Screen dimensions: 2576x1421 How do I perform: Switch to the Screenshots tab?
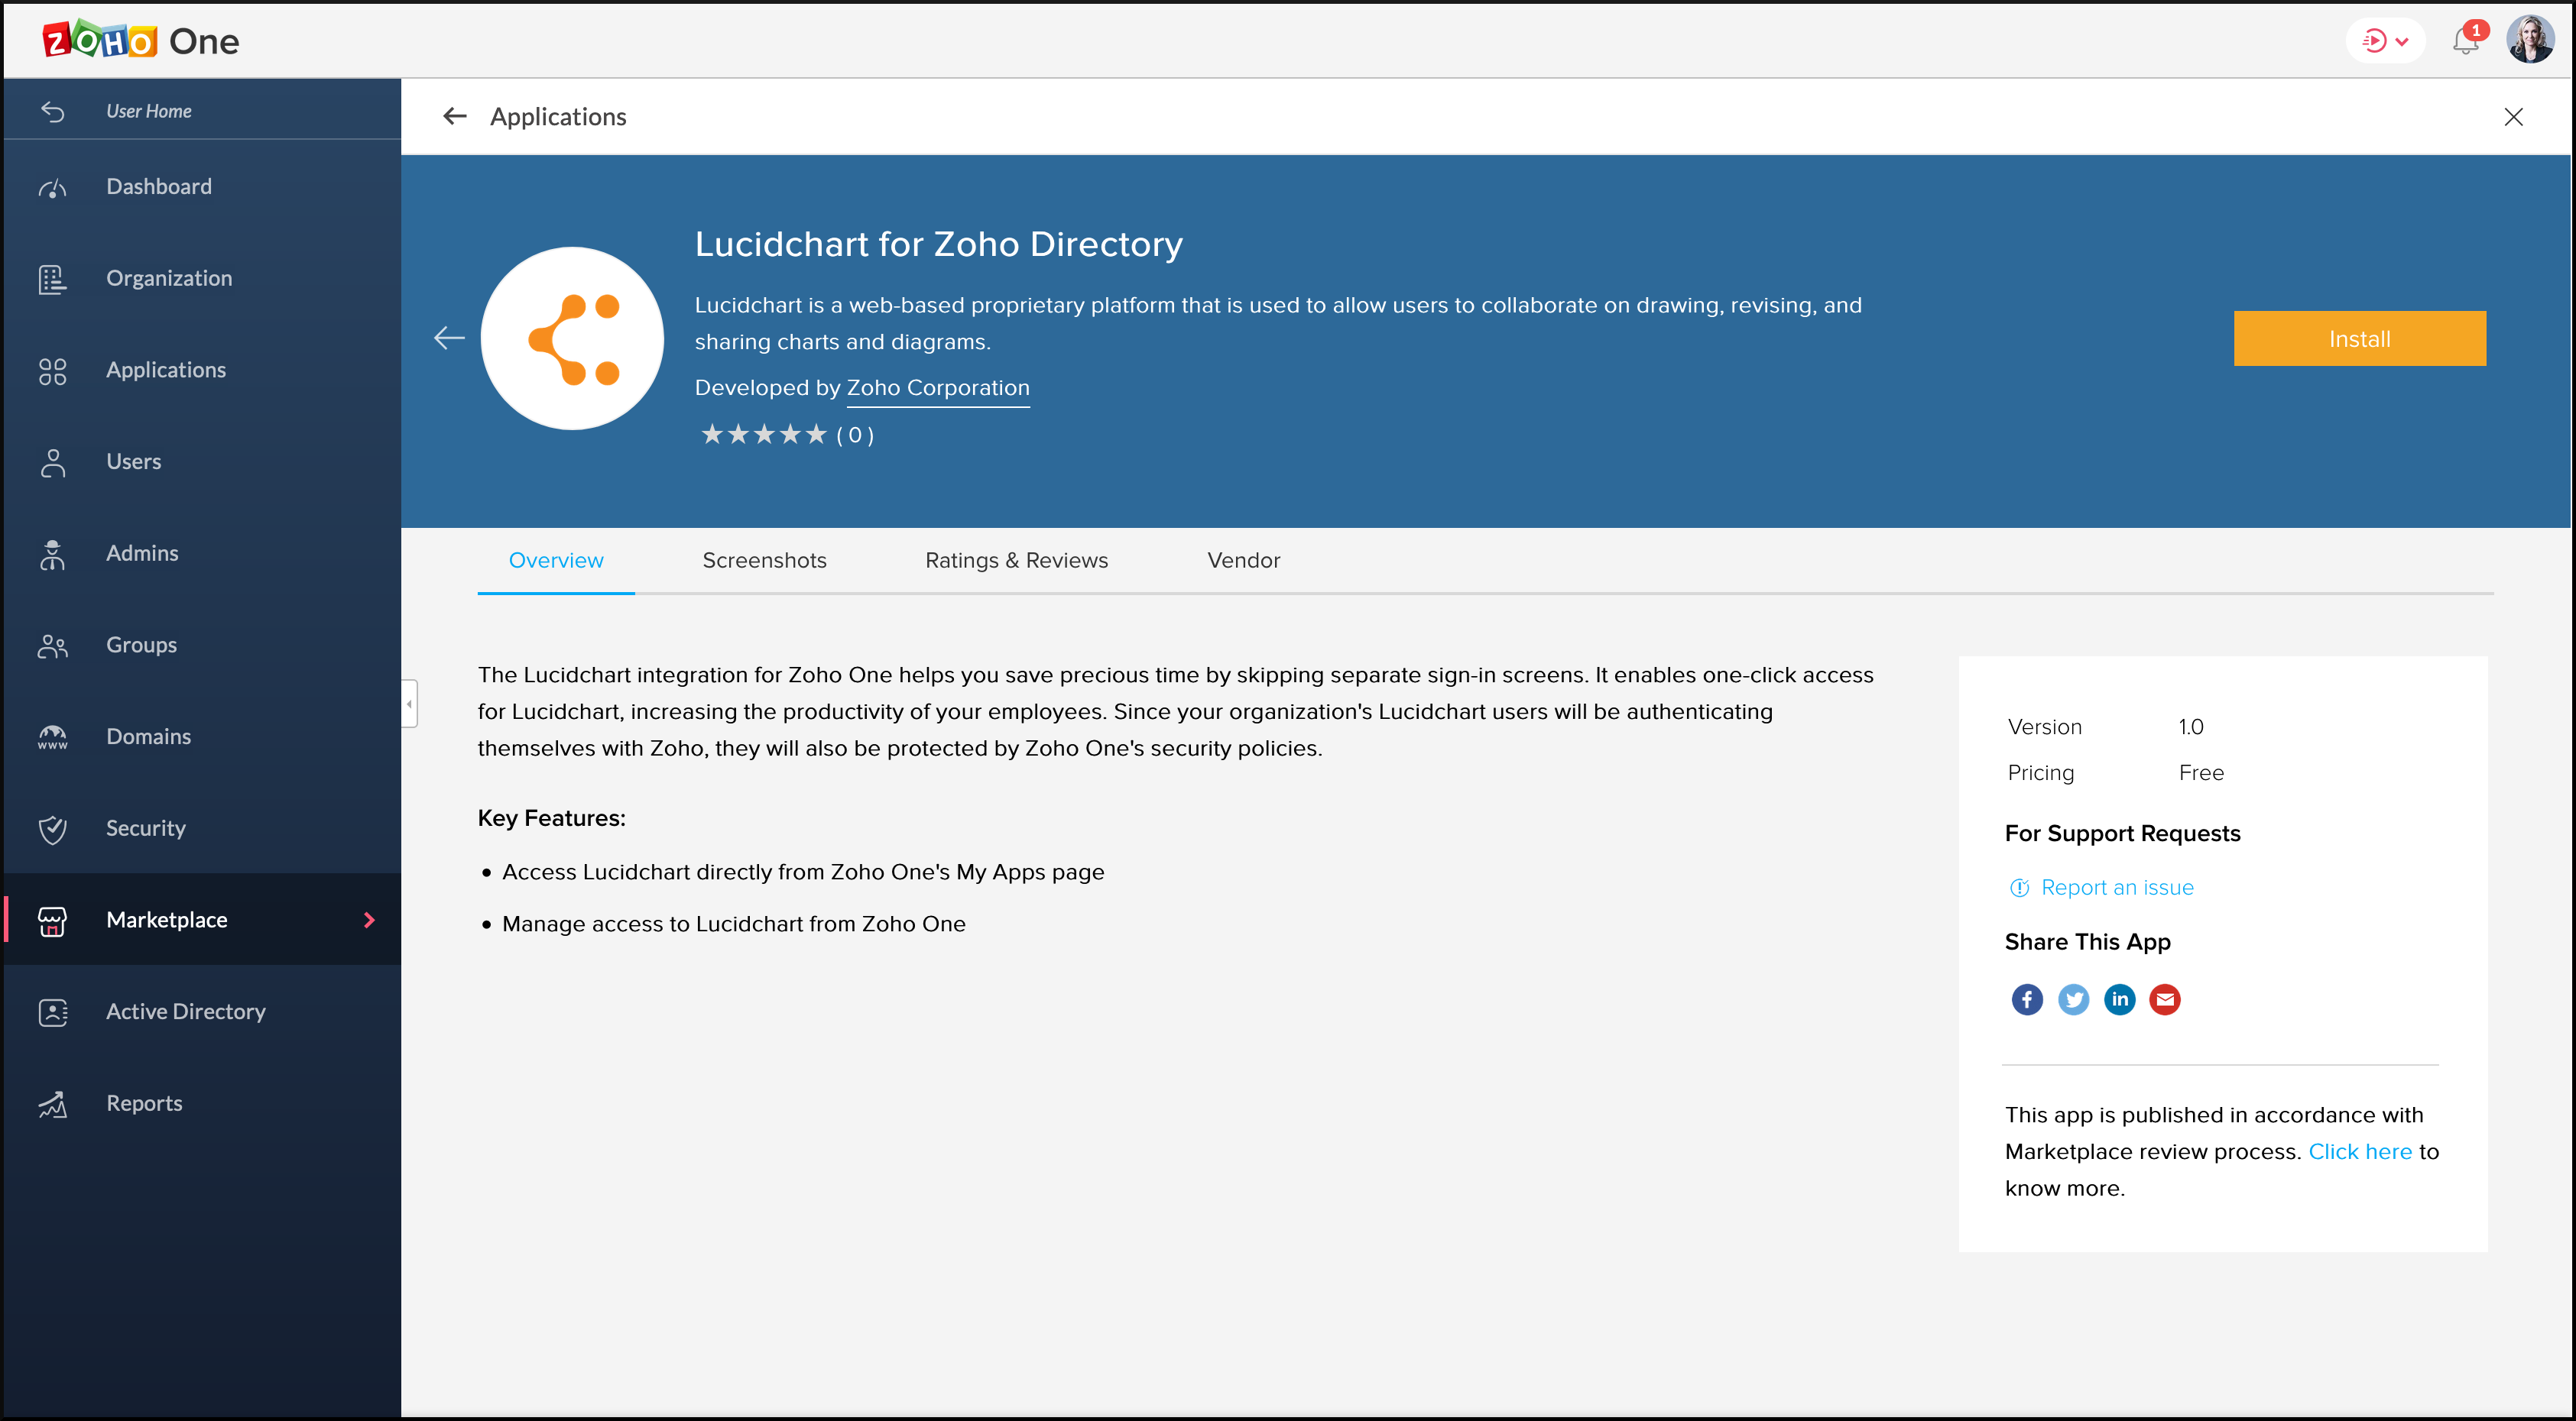point(764,561)
